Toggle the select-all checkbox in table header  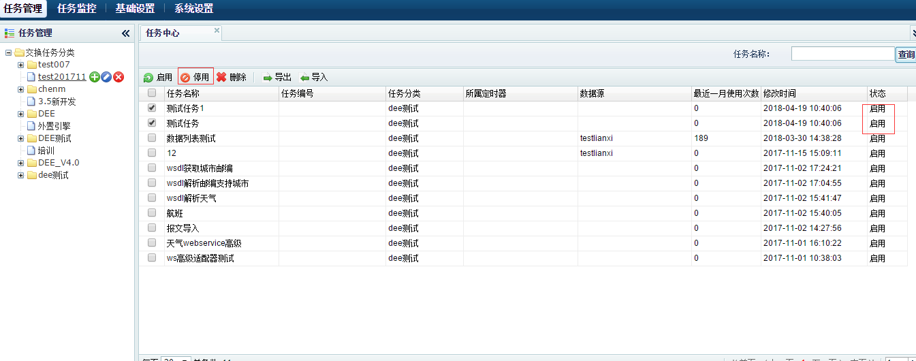(152, 93)
